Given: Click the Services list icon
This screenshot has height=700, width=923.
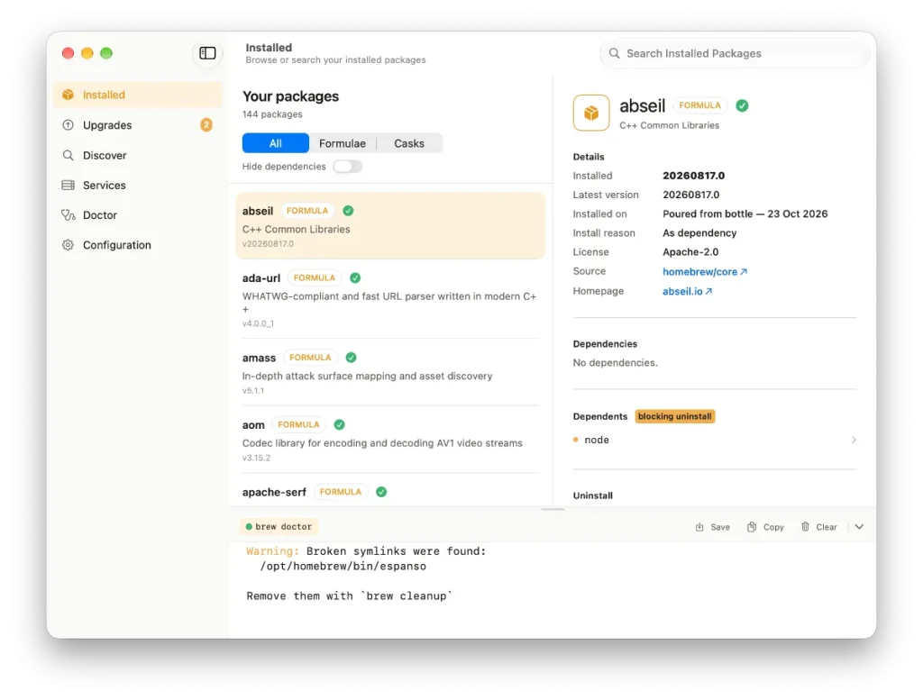Looking at the screenshot, I should (69, 186).
